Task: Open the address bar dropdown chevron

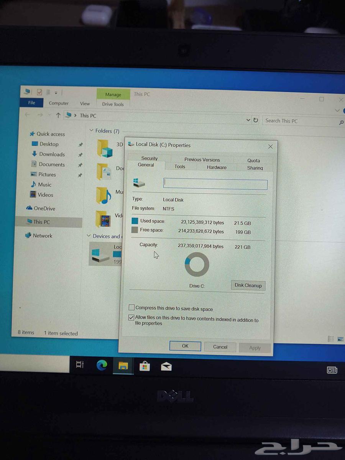Action: pos(248,120)
